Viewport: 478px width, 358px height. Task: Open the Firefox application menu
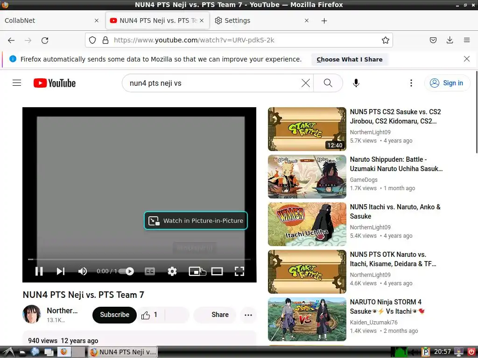pyautogui.click(x=466, y=40)
